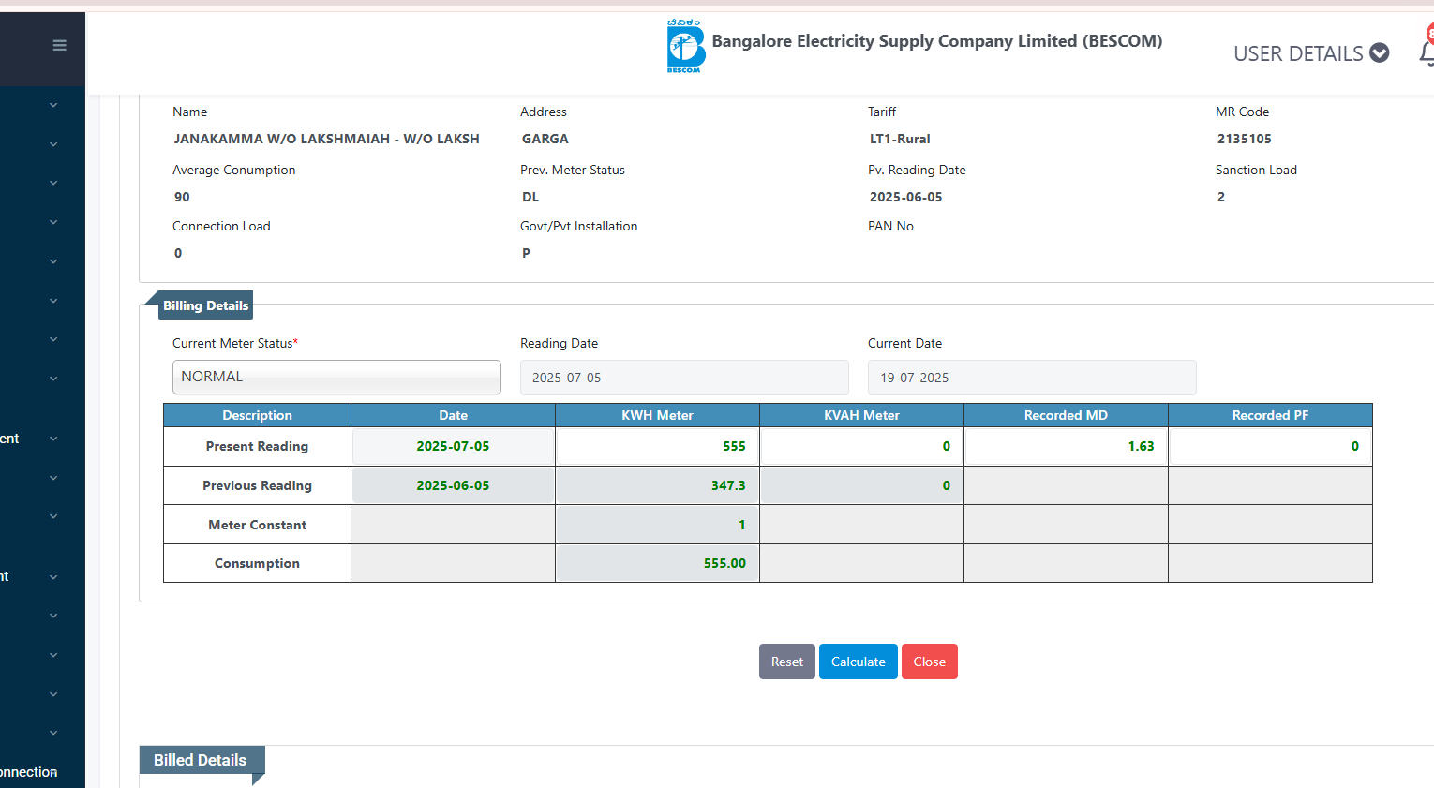The height and width of the screenshot is (788, 1434).
Task: Open the notifications bell icon
Action: pyautogui.click(x=1427, y=53)
